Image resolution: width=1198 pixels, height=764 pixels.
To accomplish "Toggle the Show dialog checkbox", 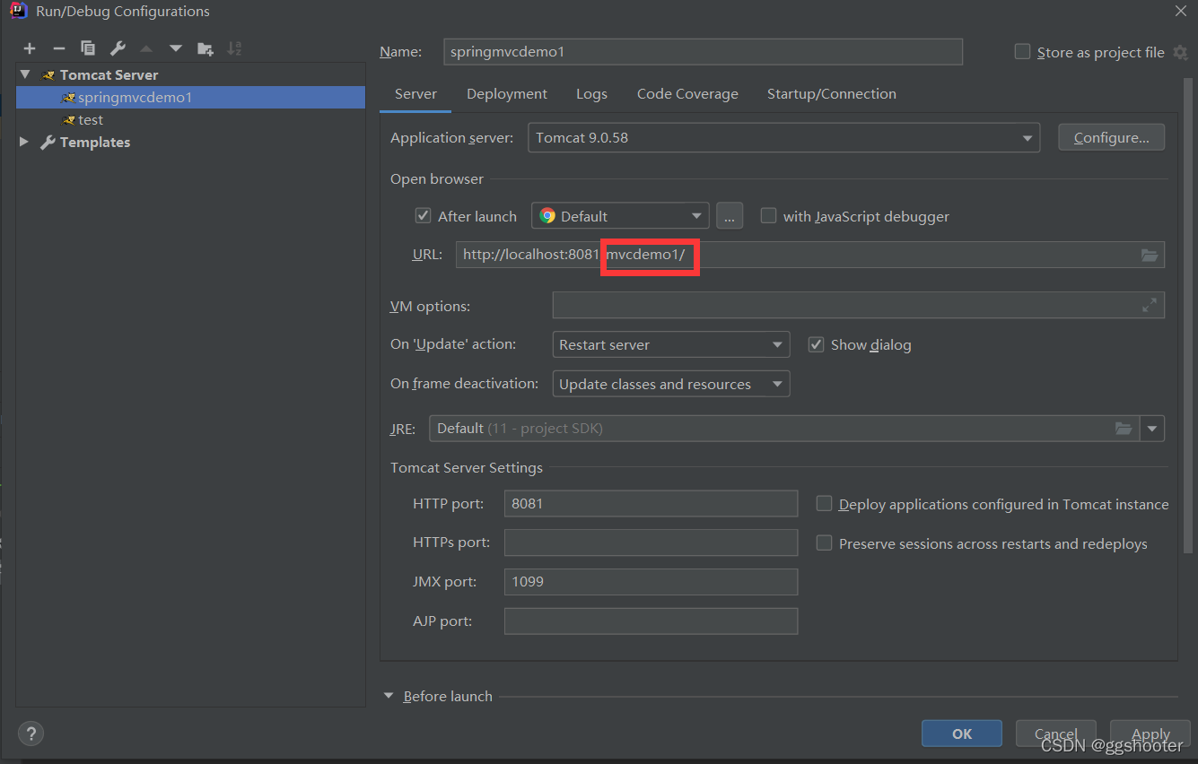I will tap(816, 344).
